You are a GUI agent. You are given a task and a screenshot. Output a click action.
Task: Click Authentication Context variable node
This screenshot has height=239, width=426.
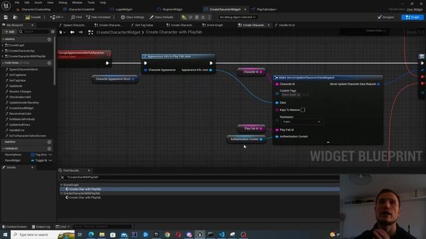[x=246, y=139]
